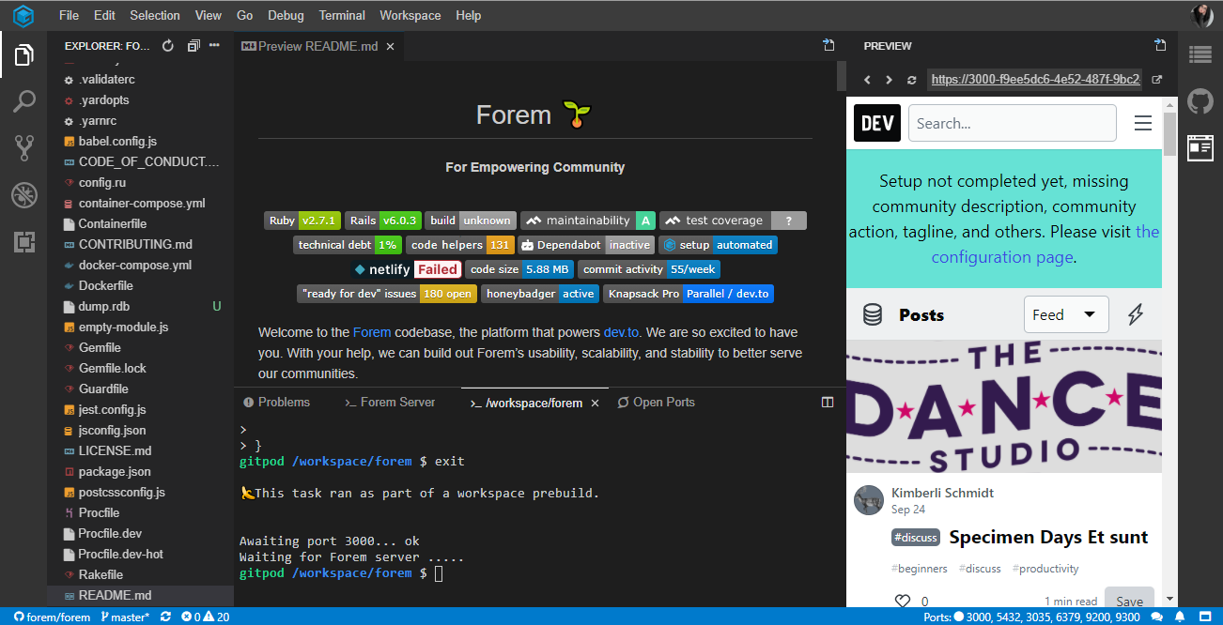Open the File menu
The width and height of the screenshot is (1223, 625).
click(69, 15)
